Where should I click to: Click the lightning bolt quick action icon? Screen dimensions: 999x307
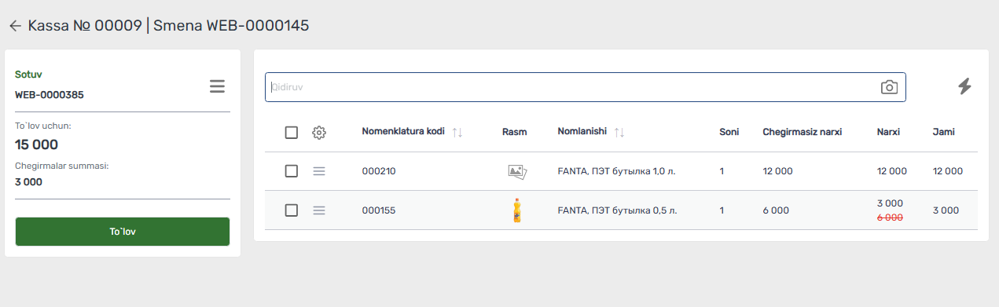click(964, 86)
